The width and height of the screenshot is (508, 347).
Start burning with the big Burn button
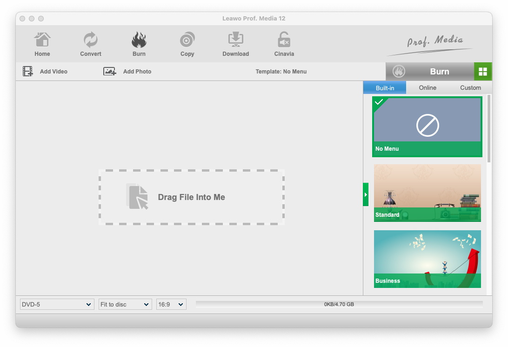click(430, 72)
